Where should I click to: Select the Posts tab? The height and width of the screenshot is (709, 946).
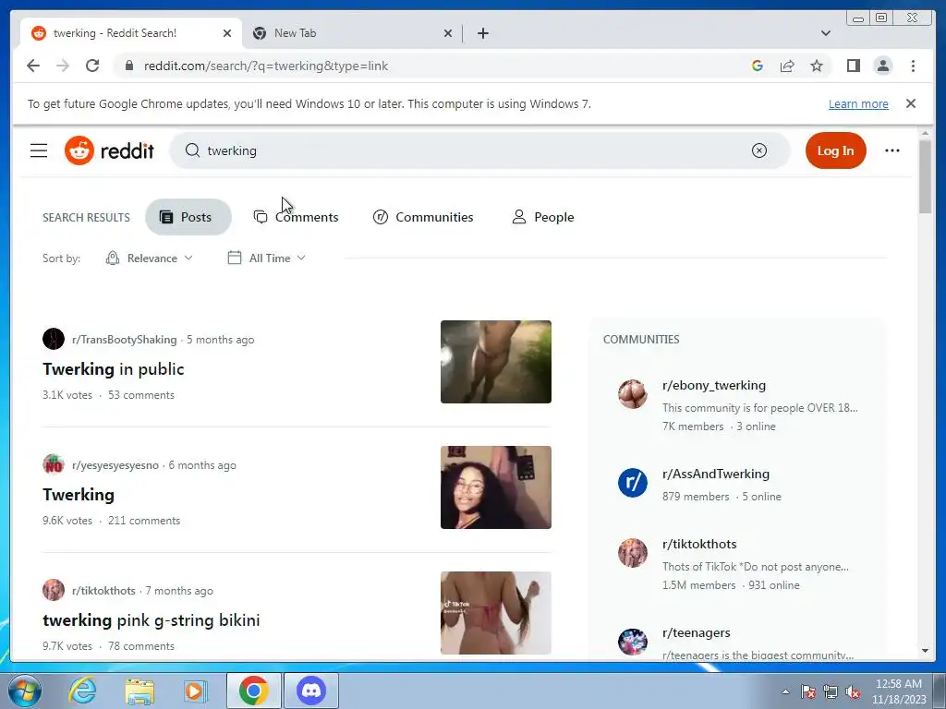(x=188, y=217)
